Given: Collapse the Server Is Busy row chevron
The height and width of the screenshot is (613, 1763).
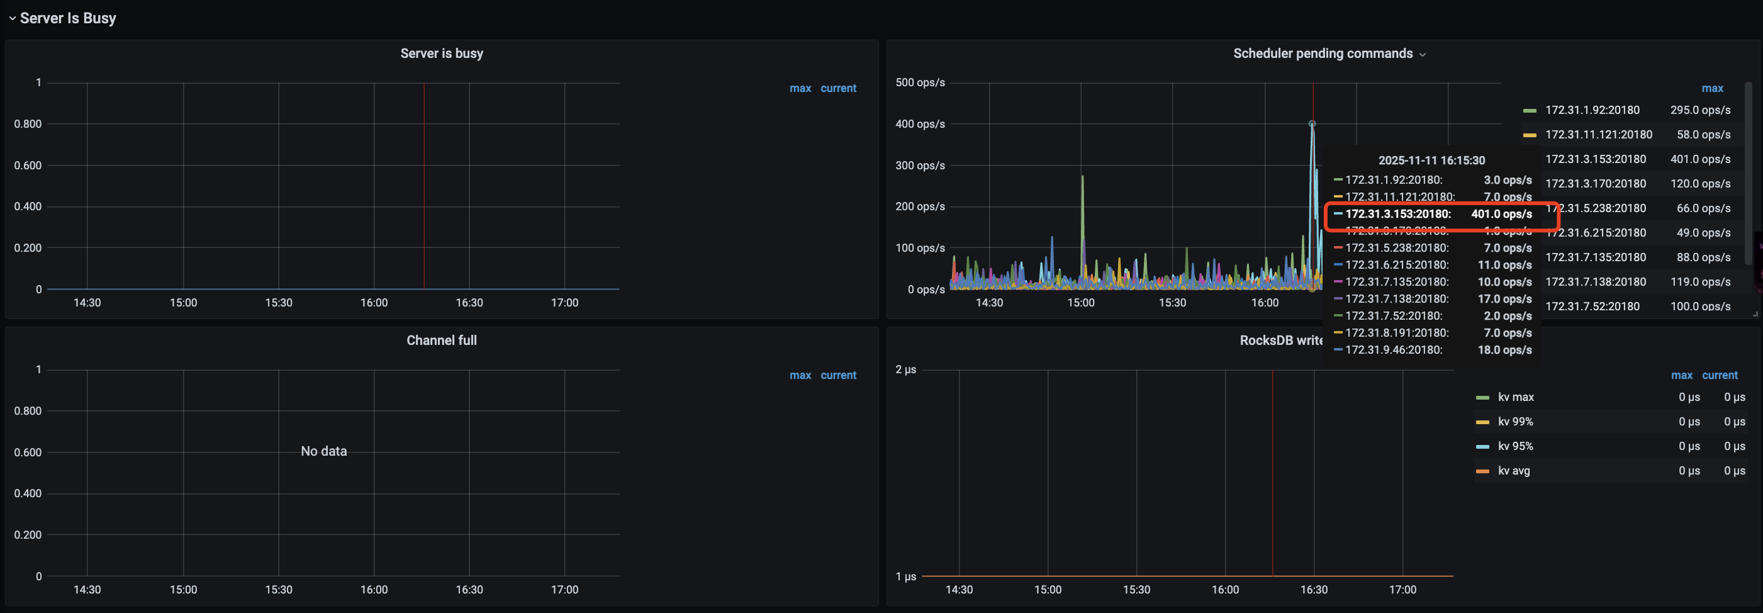Looking at the screenshot, I should (x=13, y=18).
